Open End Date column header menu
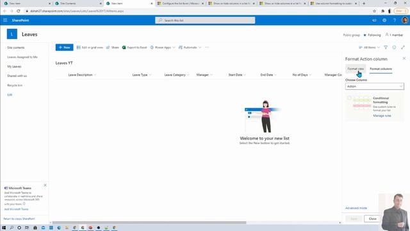Screen dimensions: 410x231 tap(268, 75)
